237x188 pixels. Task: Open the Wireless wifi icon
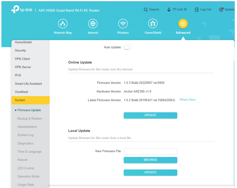[123, 24]
